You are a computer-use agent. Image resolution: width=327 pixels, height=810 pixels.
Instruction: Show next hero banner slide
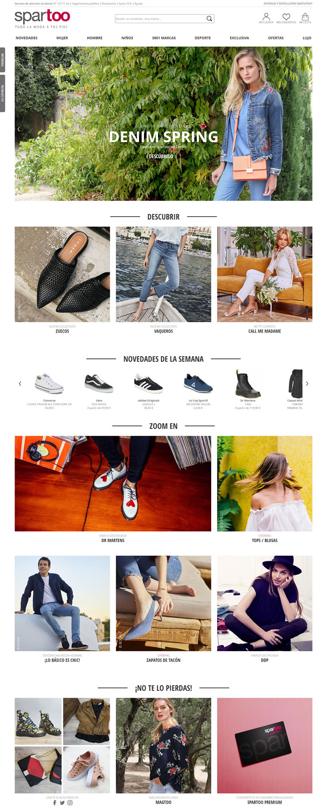click(x=308, y=129)
